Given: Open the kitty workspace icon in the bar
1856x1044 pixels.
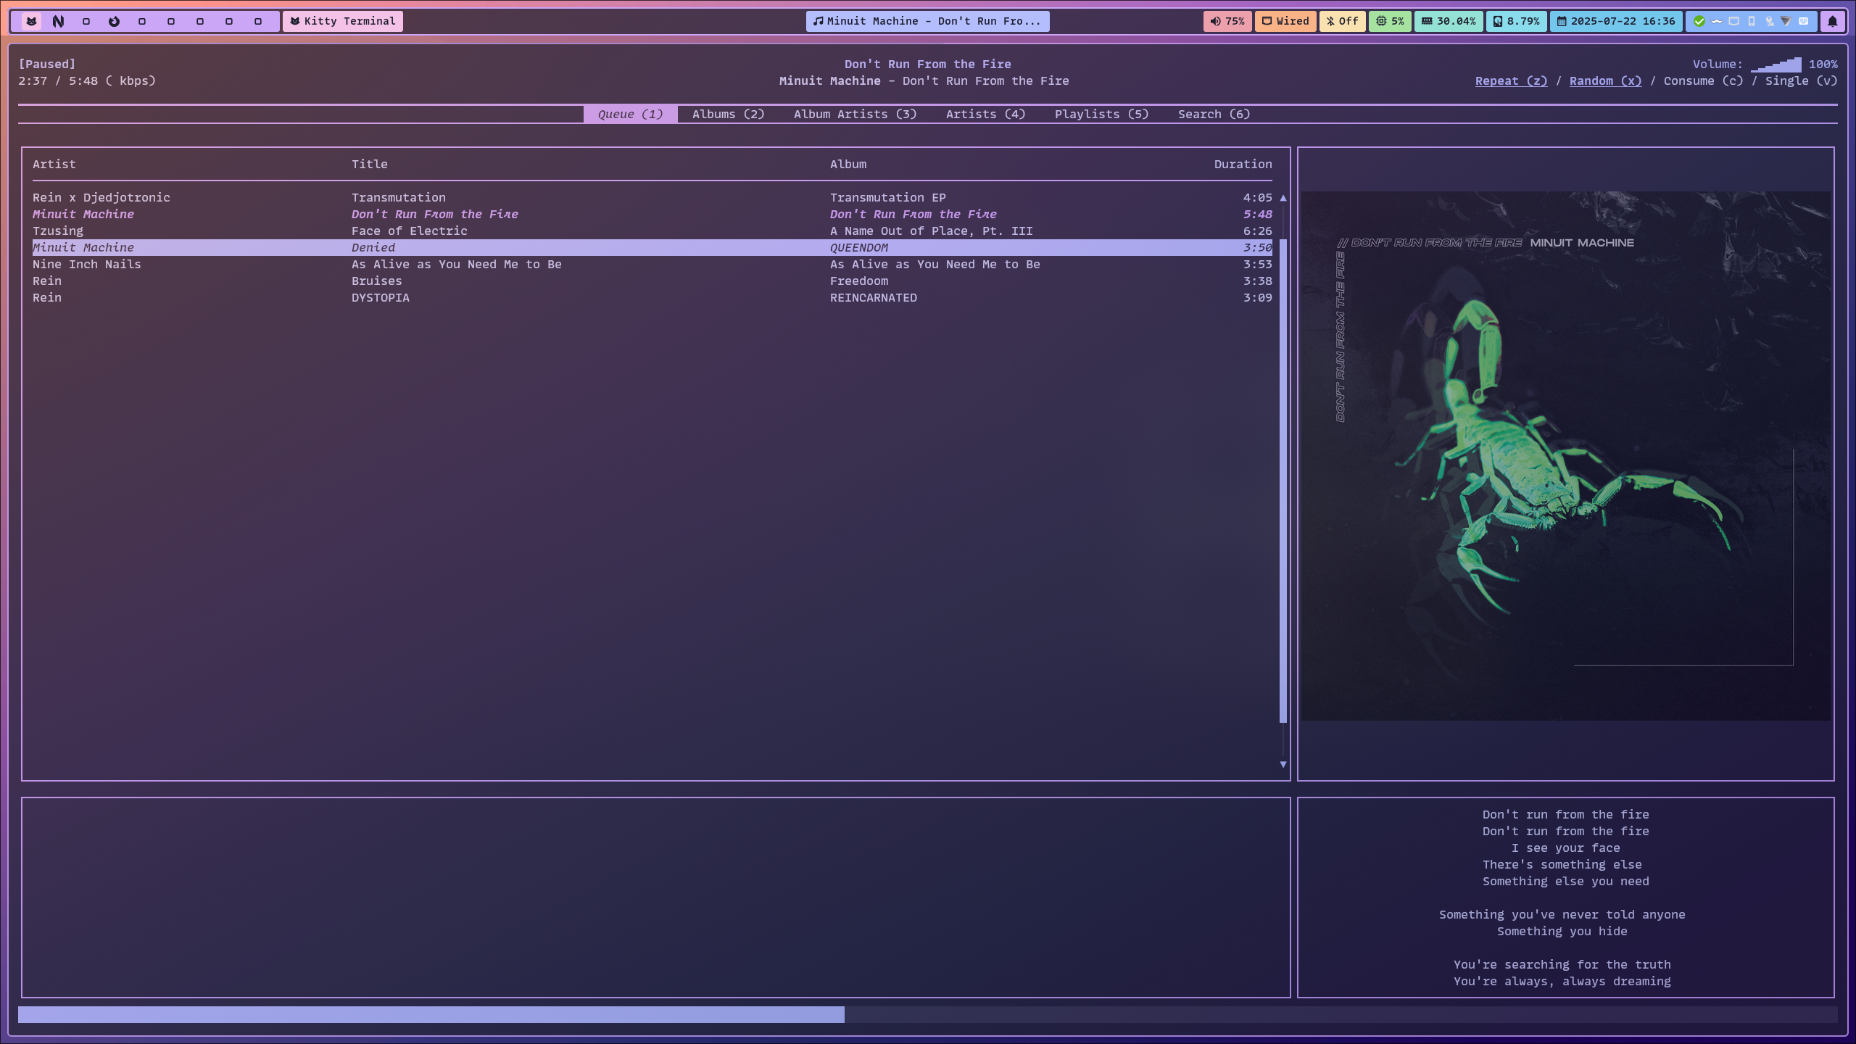Looking at the screenshot, I should (x=31, y=21).
